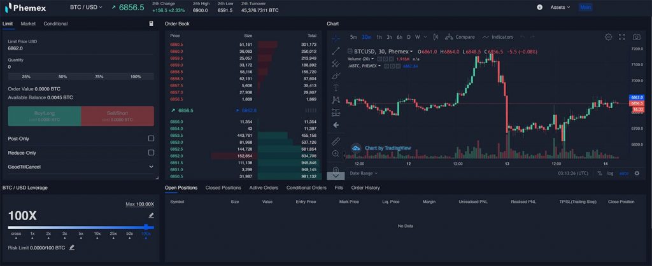Viewport: 652px width, 266px height.
Task: Toggle auto scale on chart
Action: (624, 173)
